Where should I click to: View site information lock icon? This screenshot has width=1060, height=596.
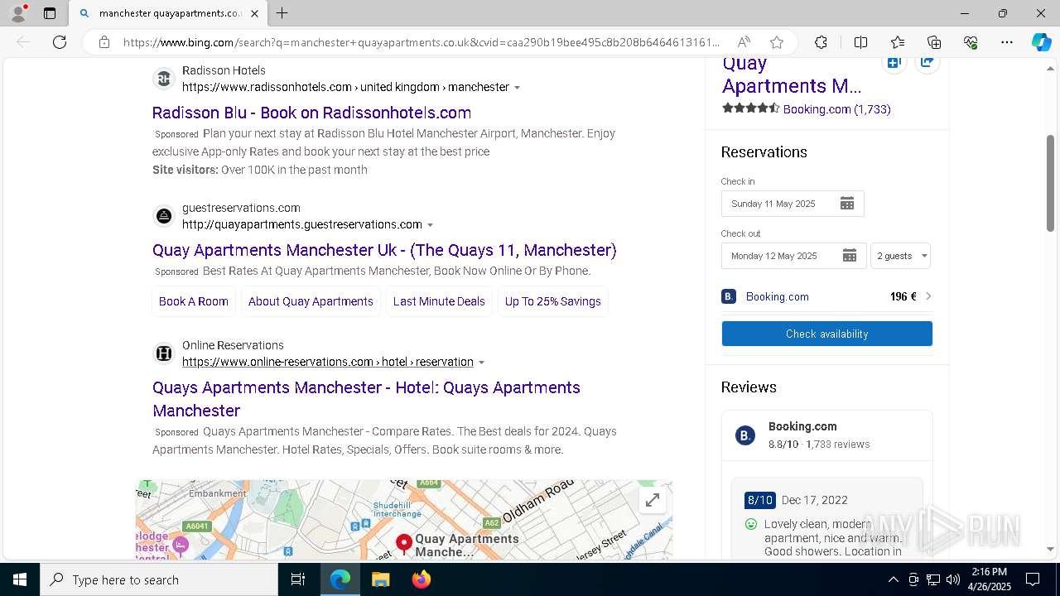tap(104, 42)
